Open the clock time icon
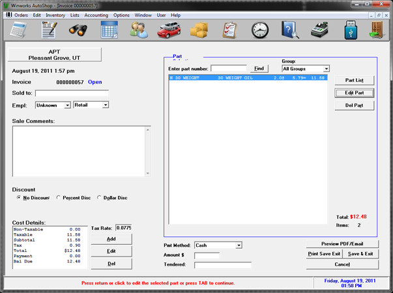 260,31
